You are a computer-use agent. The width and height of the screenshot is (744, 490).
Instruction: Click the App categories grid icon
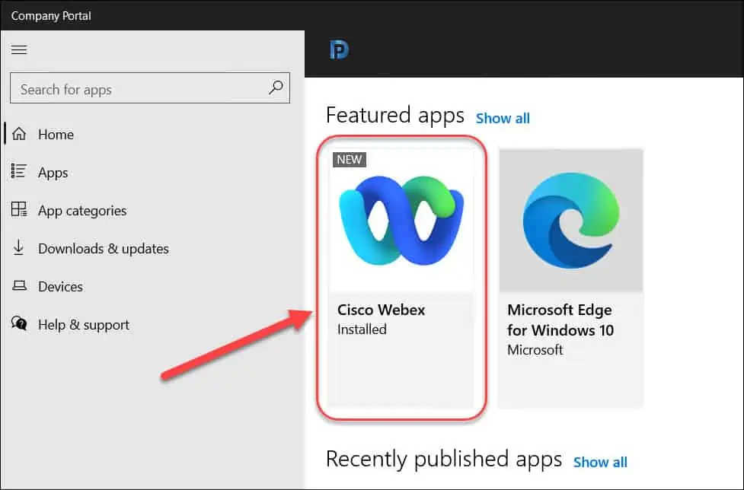[x=19, y=209]
